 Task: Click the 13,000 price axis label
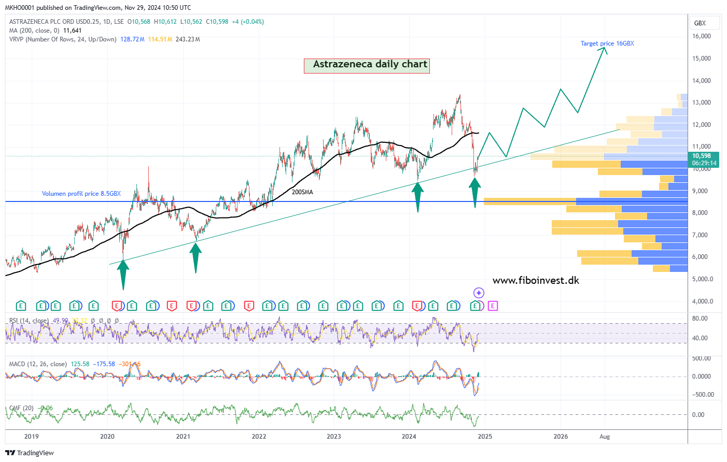pos(702,103)
